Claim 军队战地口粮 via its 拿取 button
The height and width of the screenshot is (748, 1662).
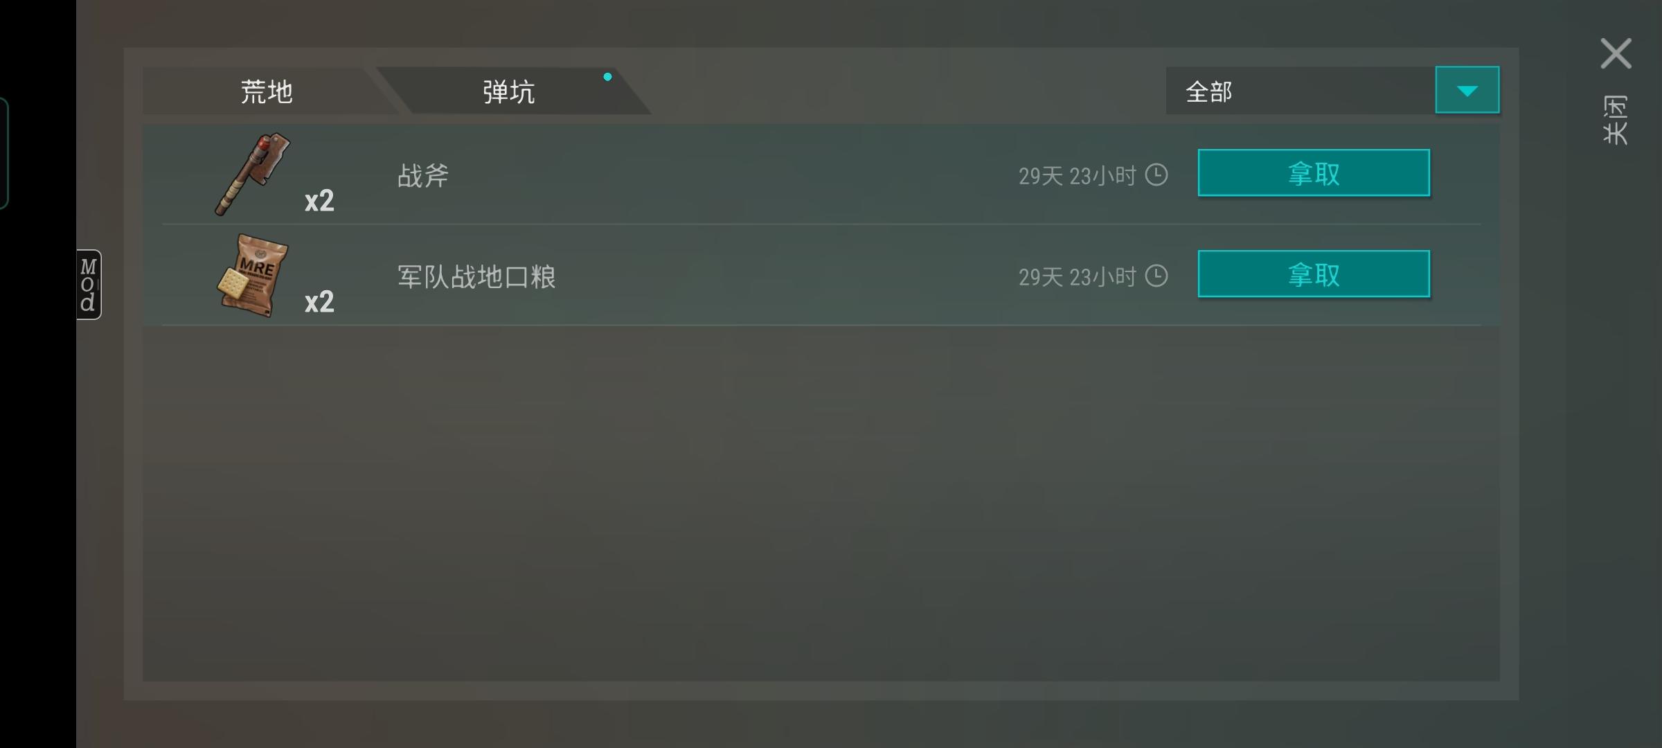point(1314,274)
